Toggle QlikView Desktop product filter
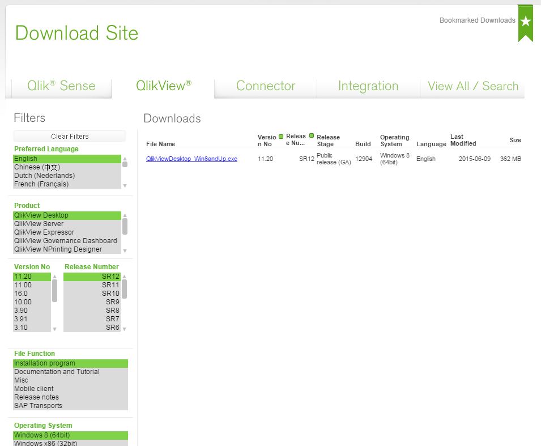The height and width of the screenshot is (446, 541). (67, 215)
